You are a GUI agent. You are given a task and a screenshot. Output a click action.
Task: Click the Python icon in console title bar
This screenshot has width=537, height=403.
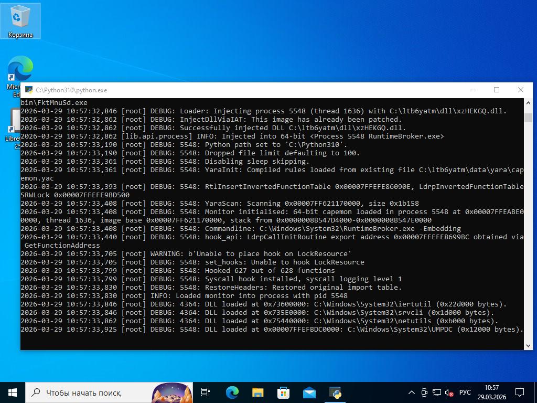(29, 90)
